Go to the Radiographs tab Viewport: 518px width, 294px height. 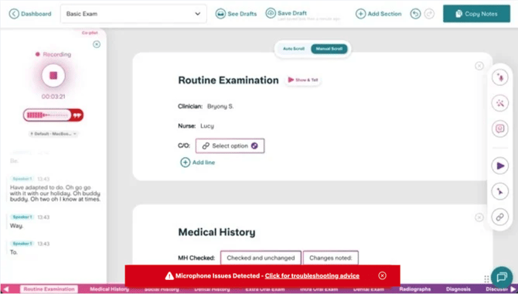414,289
